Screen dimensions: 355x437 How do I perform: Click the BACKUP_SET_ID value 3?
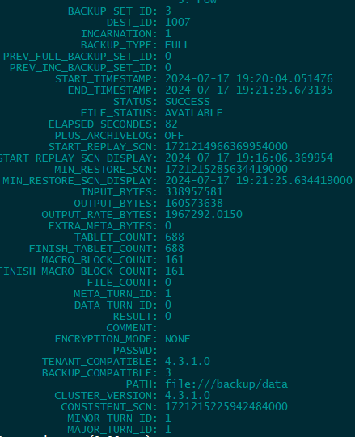(168, 11)
